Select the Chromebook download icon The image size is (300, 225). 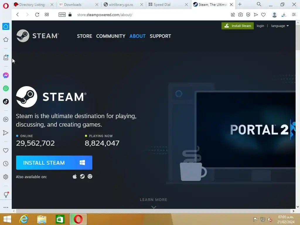[x=90, y=176]
